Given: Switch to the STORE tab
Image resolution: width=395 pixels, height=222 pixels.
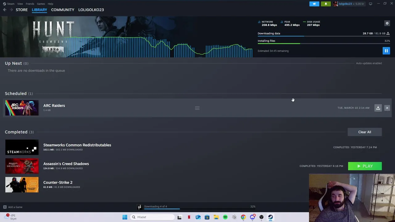Looking at the screenshot, I should 22,10.
